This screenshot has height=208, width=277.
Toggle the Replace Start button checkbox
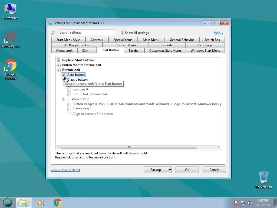point(58,60)
